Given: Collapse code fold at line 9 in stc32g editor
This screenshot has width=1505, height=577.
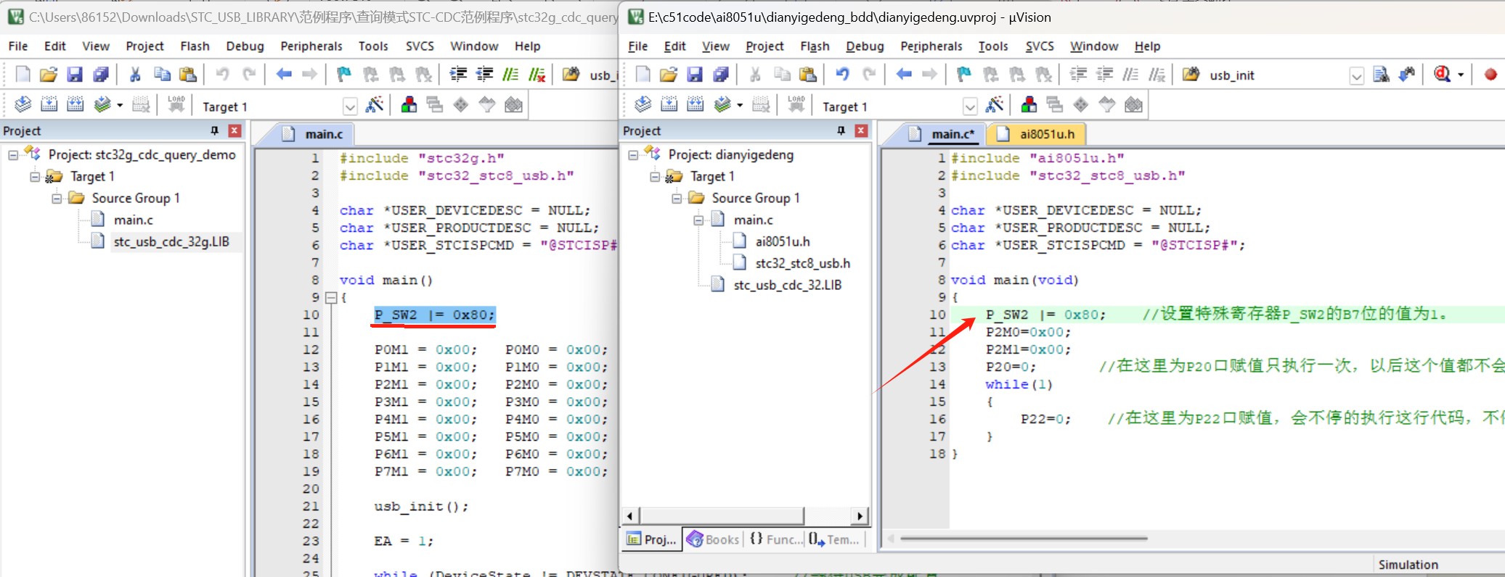Looking at the screenshot, I should click(x=331, y=297).
